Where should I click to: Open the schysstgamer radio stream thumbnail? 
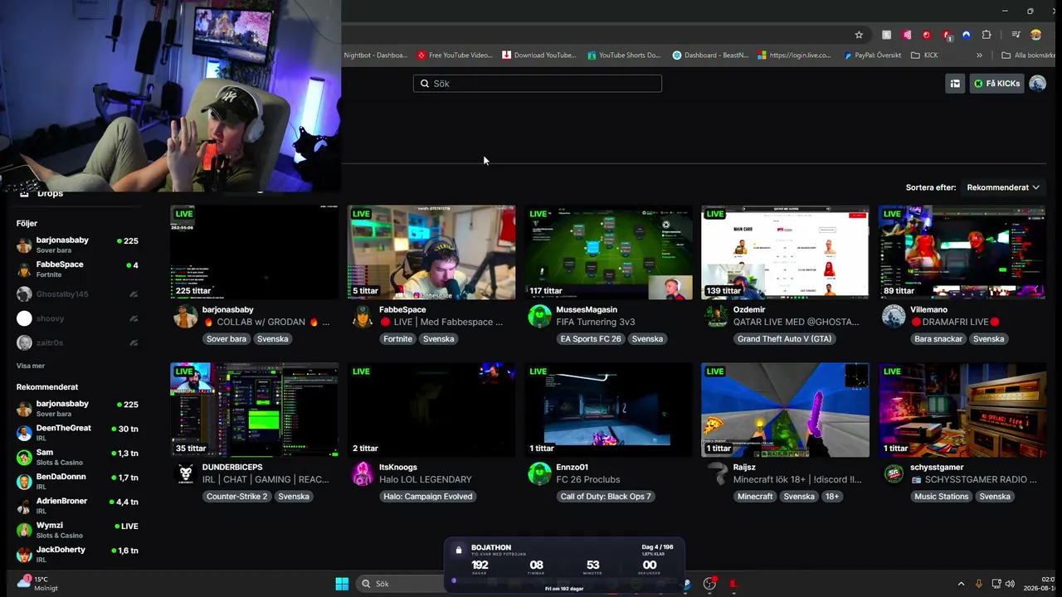pyautogui.click(x=962, y=410)
